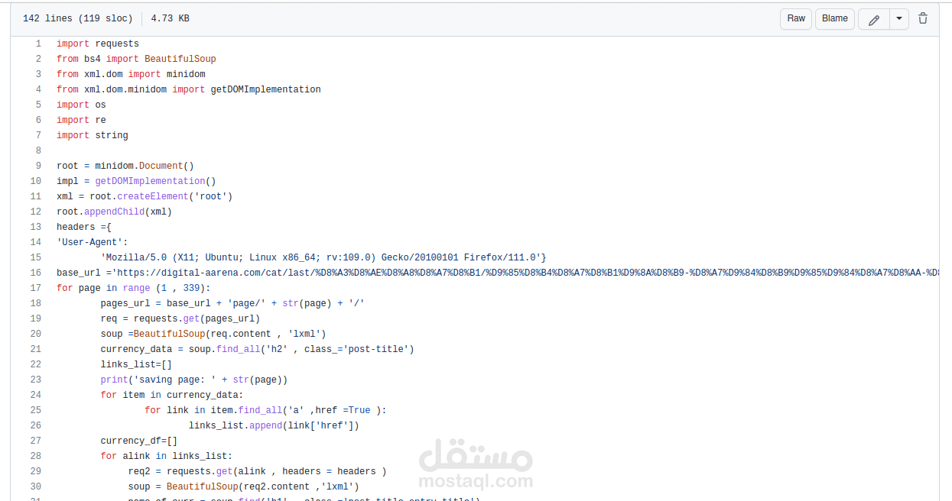The image size is (952, 501).
Task: Click 'import requests' code line
Action: point(98,44)
